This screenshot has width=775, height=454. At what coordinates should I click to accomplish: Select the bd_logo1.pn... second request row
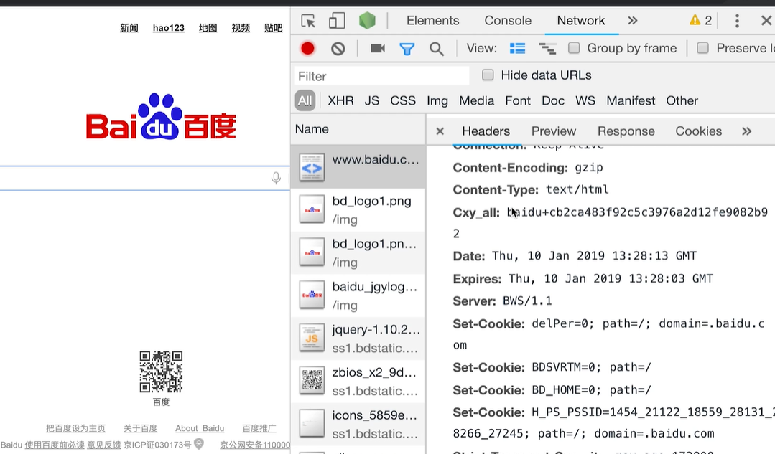point(358,252)
